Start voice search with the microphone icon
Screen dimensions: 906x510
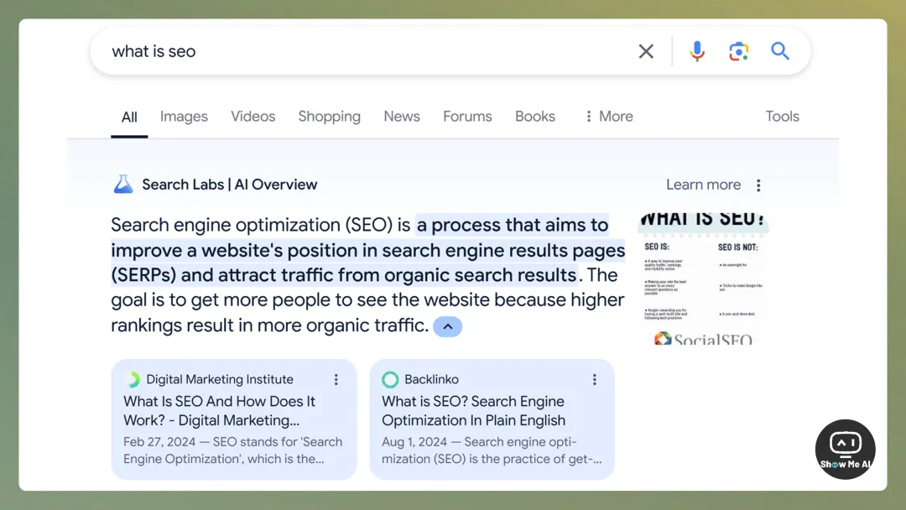pos(697,51)
